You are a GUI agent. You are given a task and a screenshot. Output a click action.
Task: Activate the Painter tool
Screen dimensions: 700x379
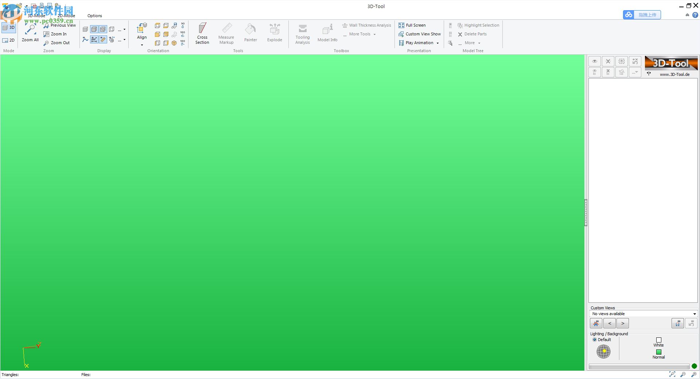point(250,33)
